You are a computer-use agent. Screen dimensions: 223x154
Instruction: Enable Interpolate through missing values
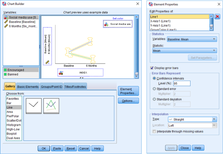click(154, 131)
